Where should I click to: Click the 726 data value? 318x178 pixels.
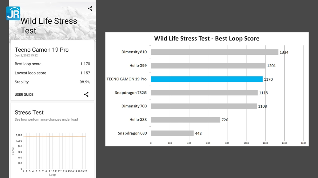(225, 120)
